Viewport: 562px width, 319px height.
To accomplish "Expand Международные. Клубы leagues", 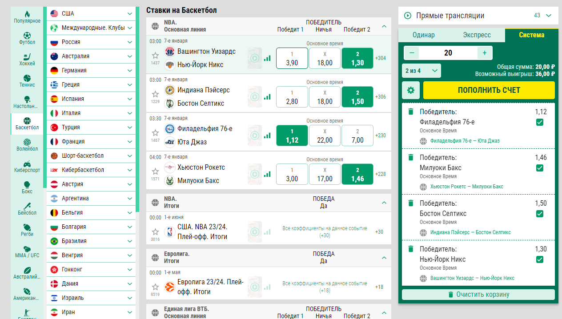I will 91,28.
